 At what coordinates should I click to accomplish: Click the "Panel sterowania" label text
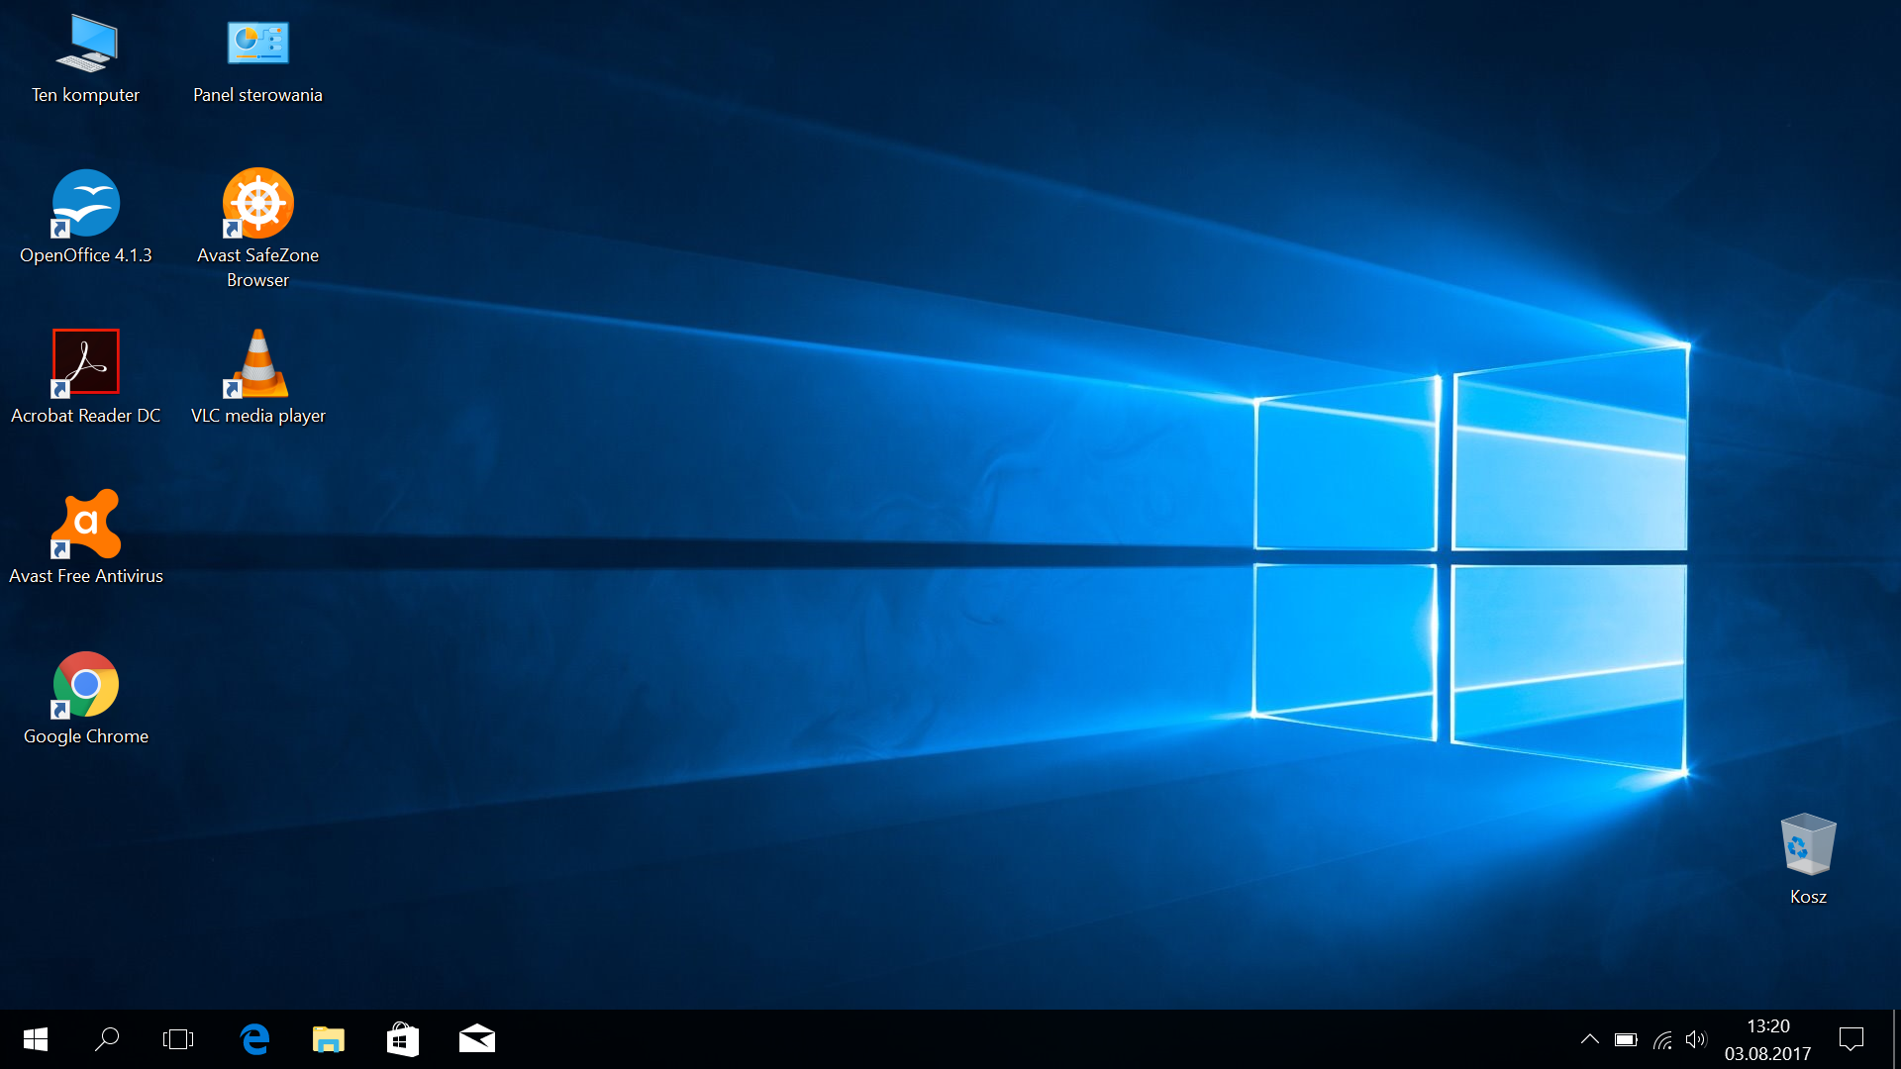[257, 95]
